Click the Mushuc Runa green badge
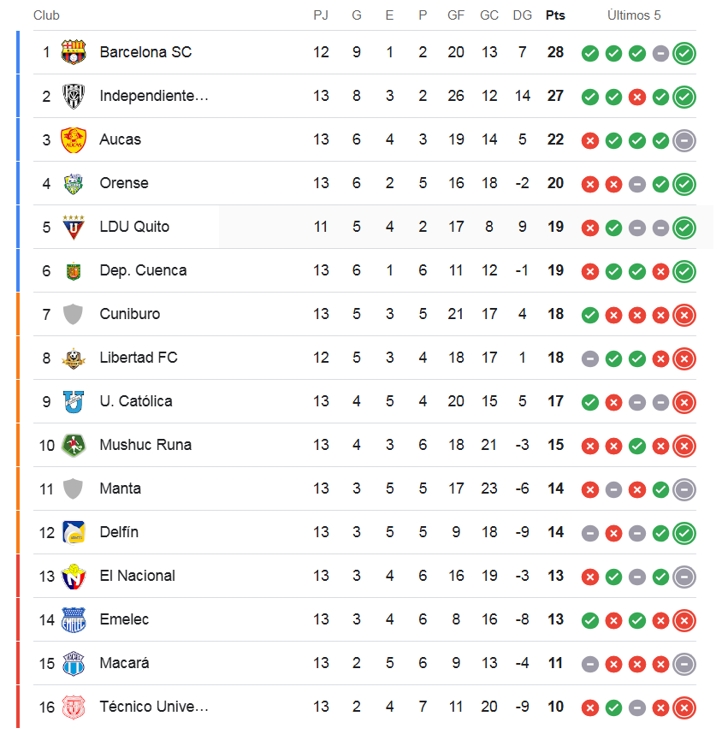The image size is (722, 734). (x=74, y=445)
